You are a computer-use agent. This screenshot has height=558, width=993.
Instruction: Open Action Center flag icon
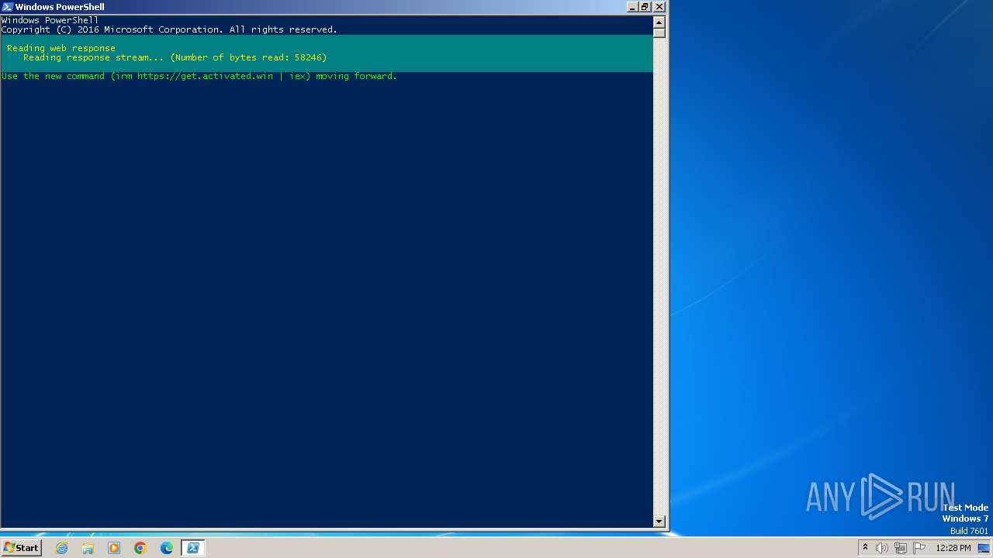(x=919, y=548)
